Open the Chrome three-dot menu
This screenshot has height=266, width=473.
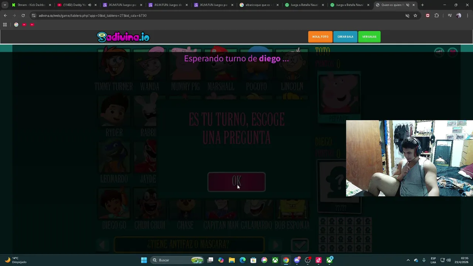468,16
